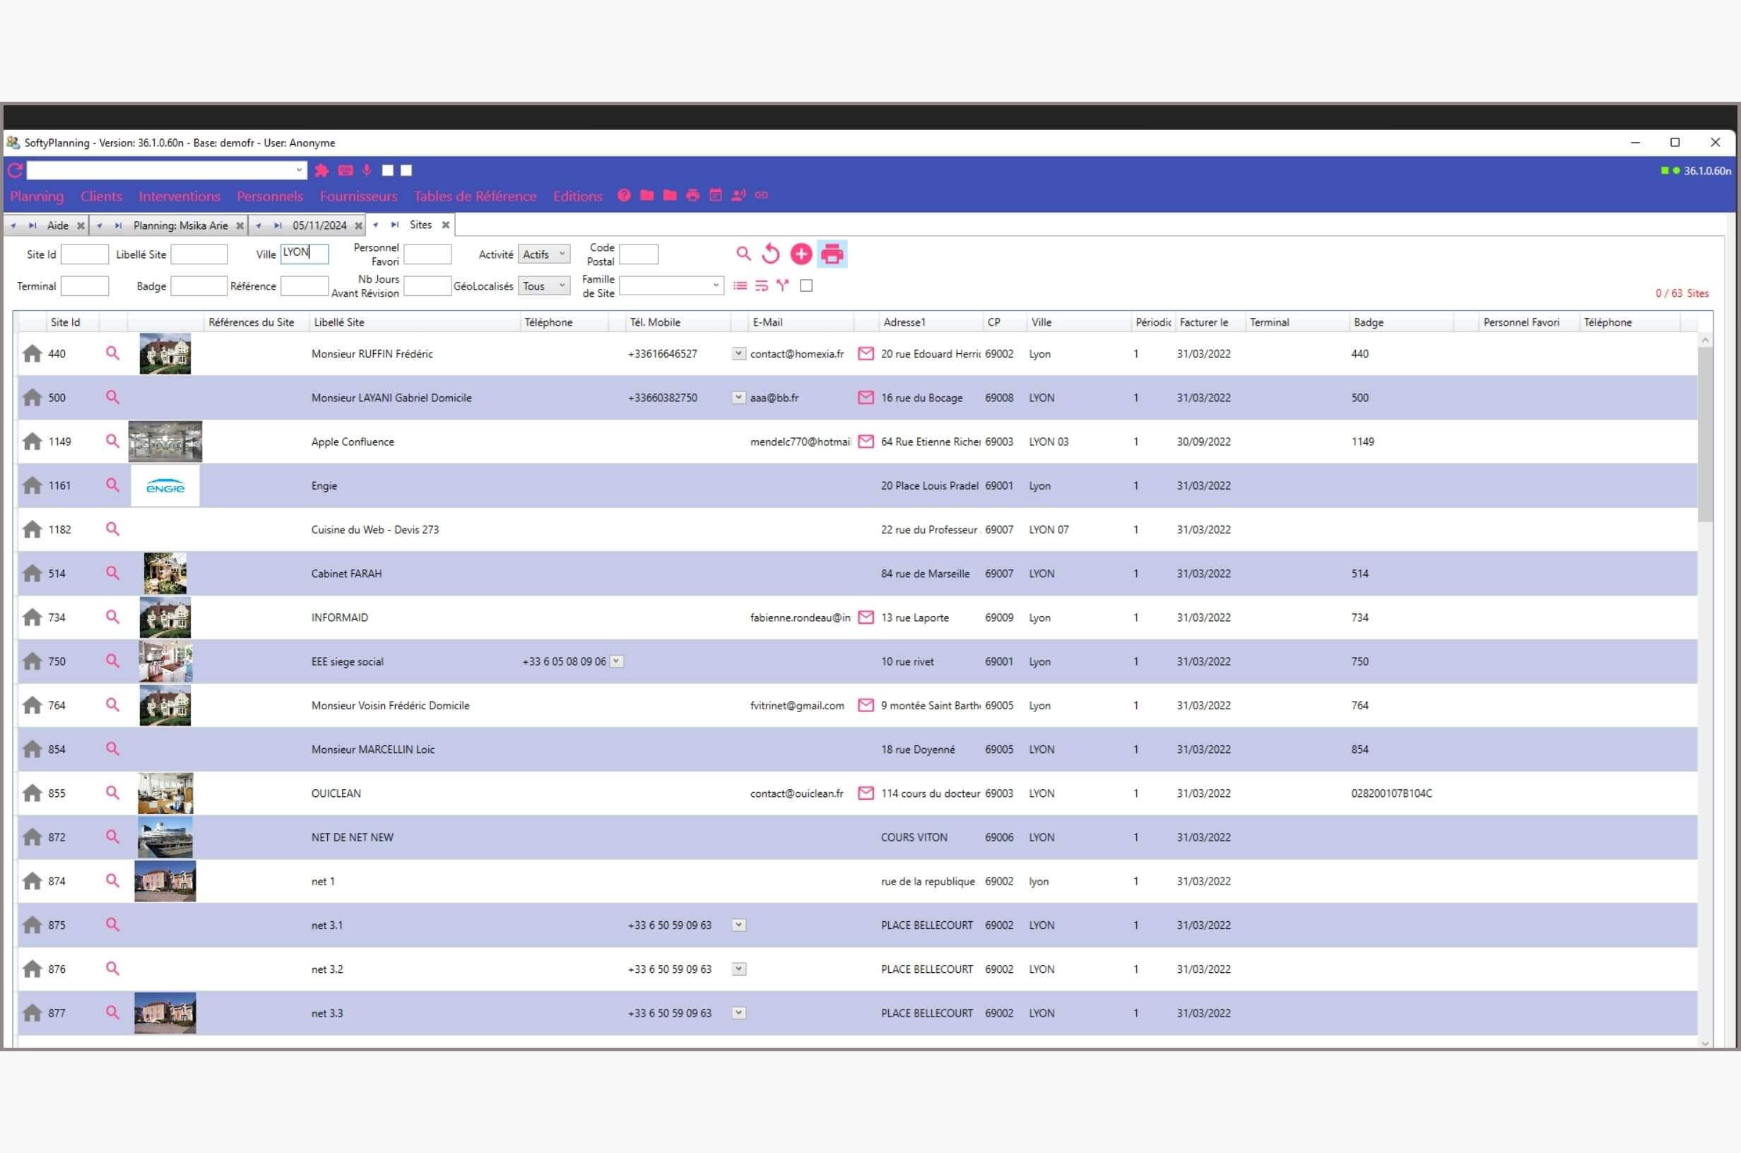1741x1153 pixels.
Task: Add a new site with the pink plus icon
Action: click(x=801, y=254)
